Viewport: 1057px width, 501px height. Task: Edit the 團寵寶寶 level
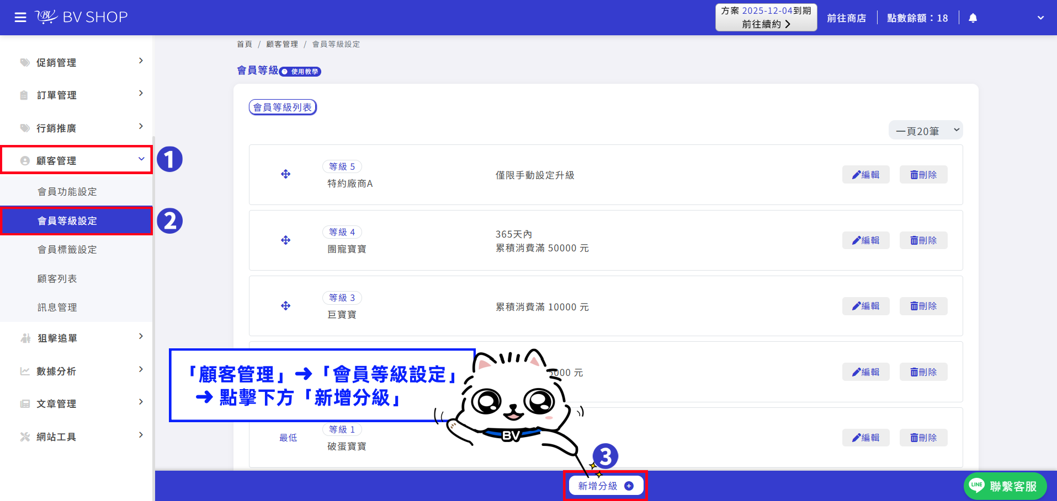[865, 240]
